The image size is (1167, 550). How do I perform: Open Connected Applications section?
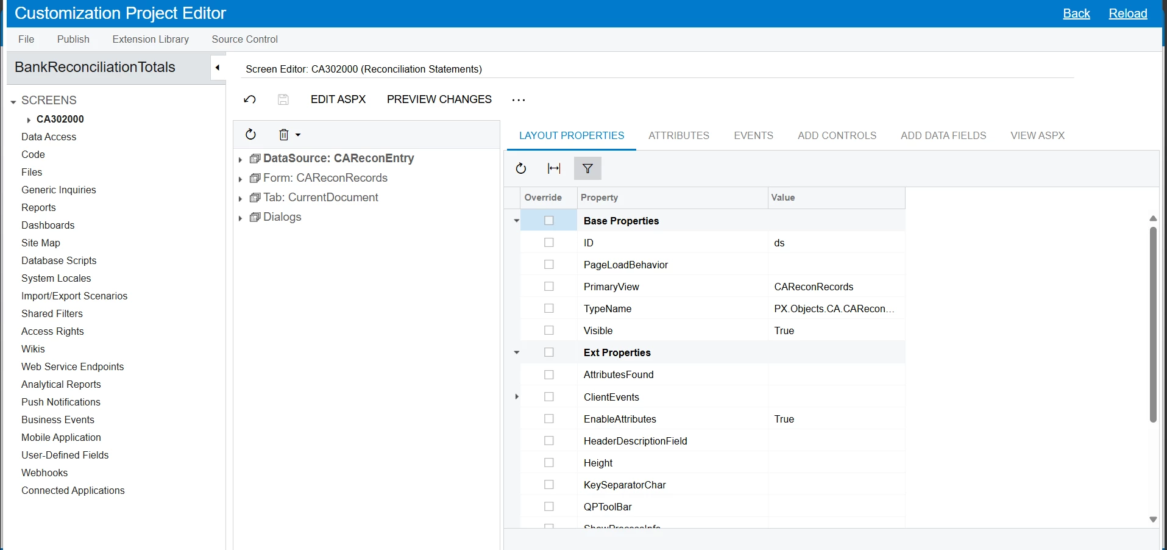[x=73, y=490]
